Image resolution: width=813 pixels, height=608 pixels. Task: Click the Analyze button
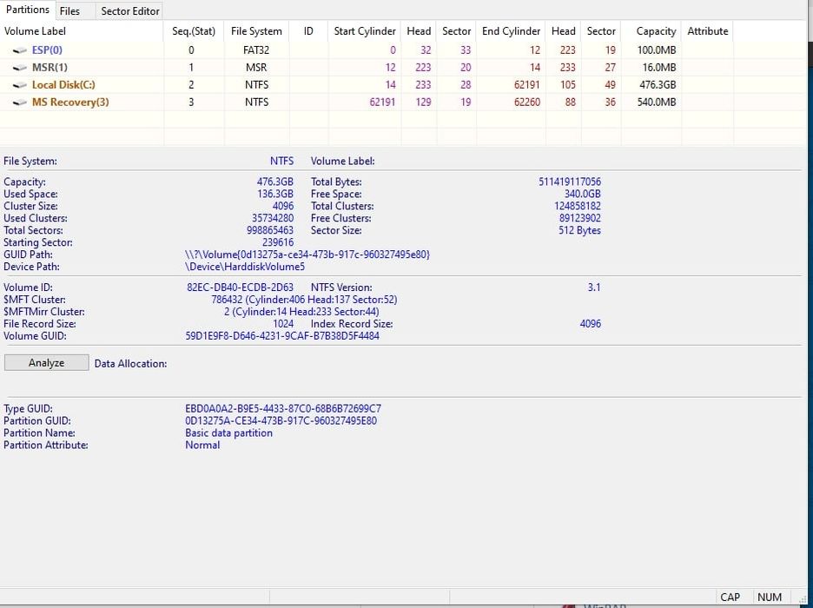47,363
